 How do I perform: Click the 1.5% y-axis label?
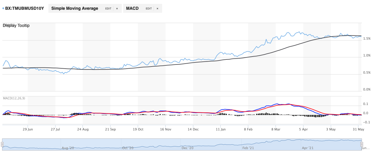[366, 39]
